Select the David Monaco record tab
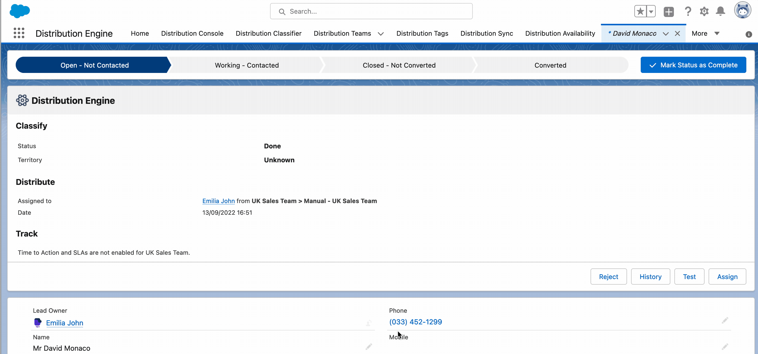Image resolution: width=758 pixels, height=354 pixels. [x=634, y=33]
